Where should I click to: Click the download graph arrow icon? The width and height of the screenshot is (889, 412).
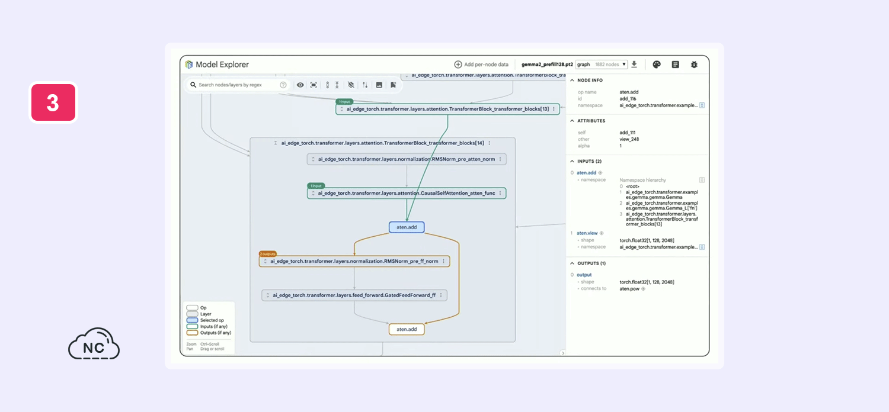coord(634,65)
